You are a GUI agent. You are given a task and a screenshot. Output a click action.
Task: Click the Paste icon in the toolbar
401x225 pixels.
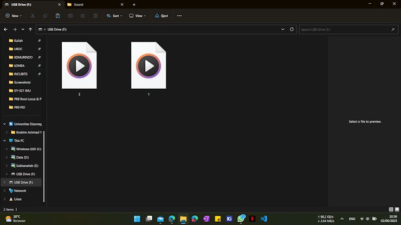(x=57, y=16)
